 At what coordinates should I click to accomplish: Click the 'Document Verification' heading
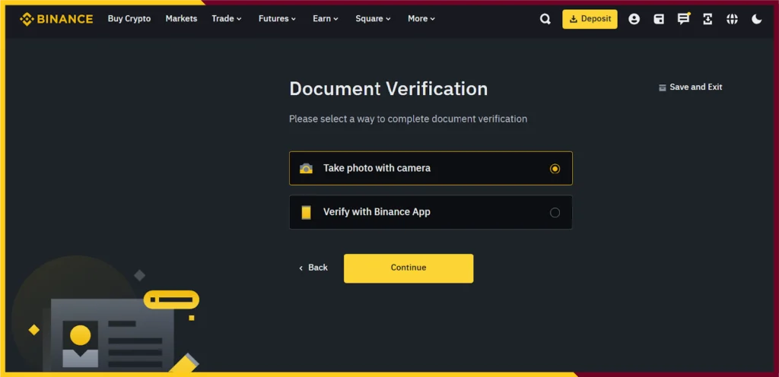(x=389, y=89)
